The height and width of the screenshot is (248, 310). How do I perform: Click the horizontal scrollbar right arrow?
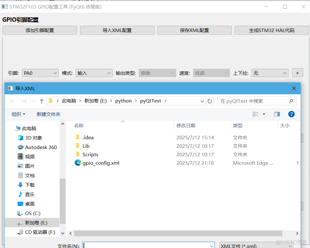click(296, 233)
